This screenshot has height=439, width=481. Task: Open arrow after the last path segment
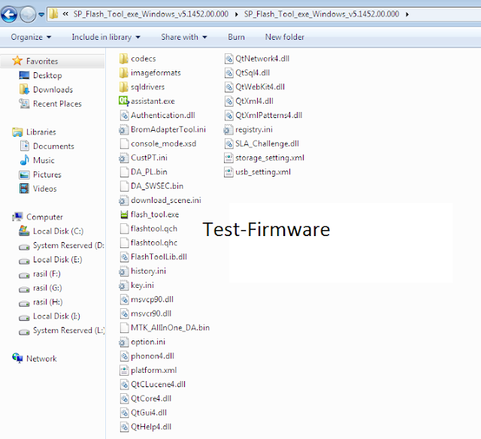click(x=407, y=14)
